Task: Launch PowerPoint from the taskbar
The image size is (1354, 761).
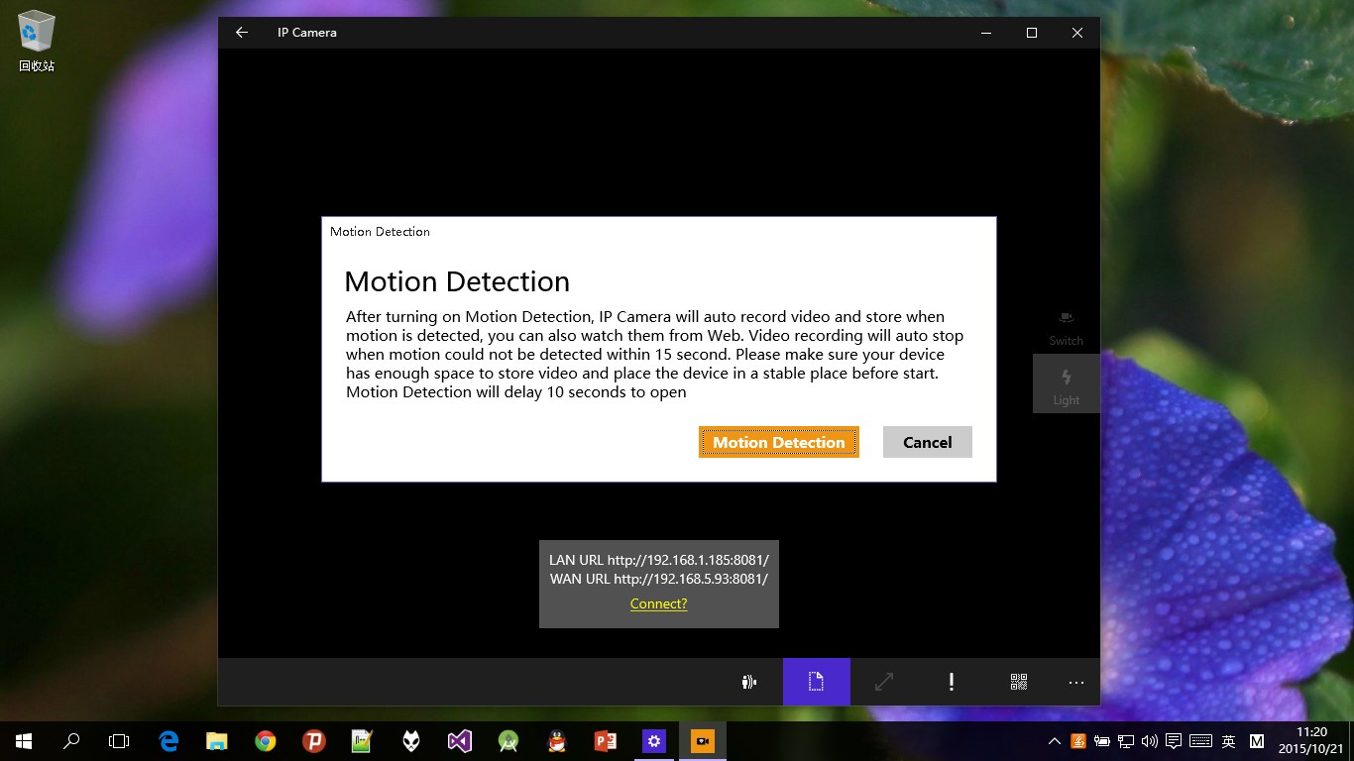Action: [605, 740]
